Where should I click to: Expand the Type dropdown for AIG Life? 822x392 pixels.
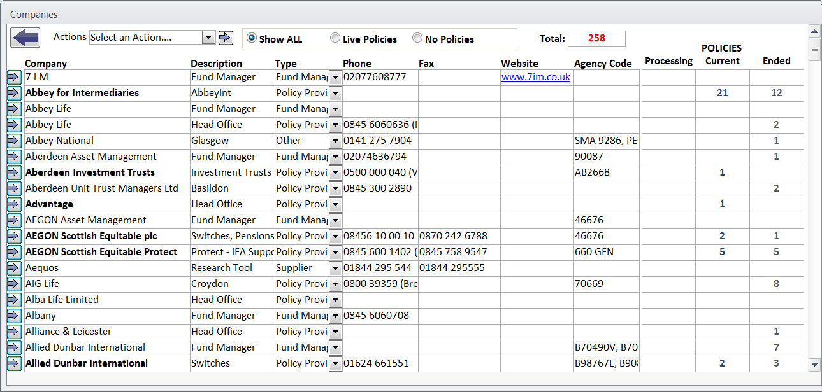(335, 284)
